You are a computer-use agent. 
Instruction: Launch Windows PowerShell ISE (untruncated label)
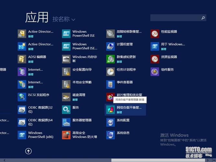tap(78, 34)
